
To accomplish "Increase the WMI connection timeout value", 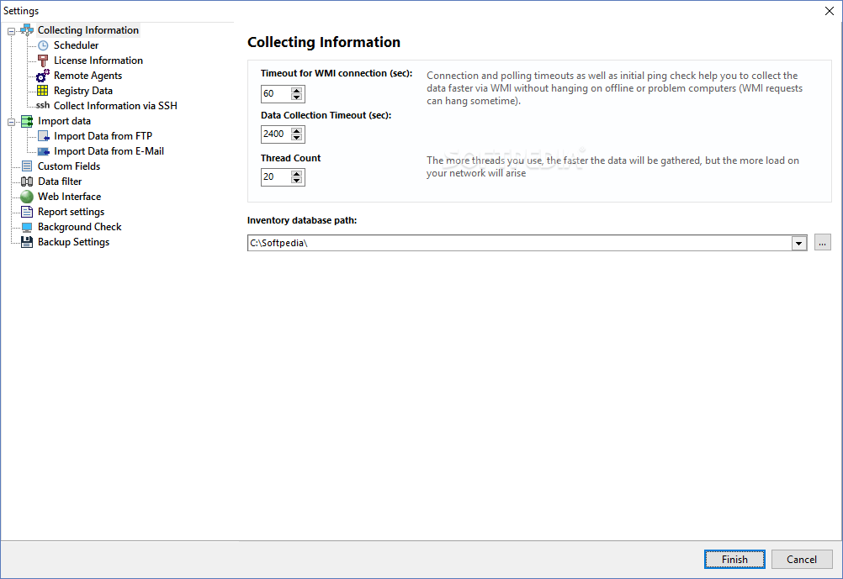I will [297, 90].
